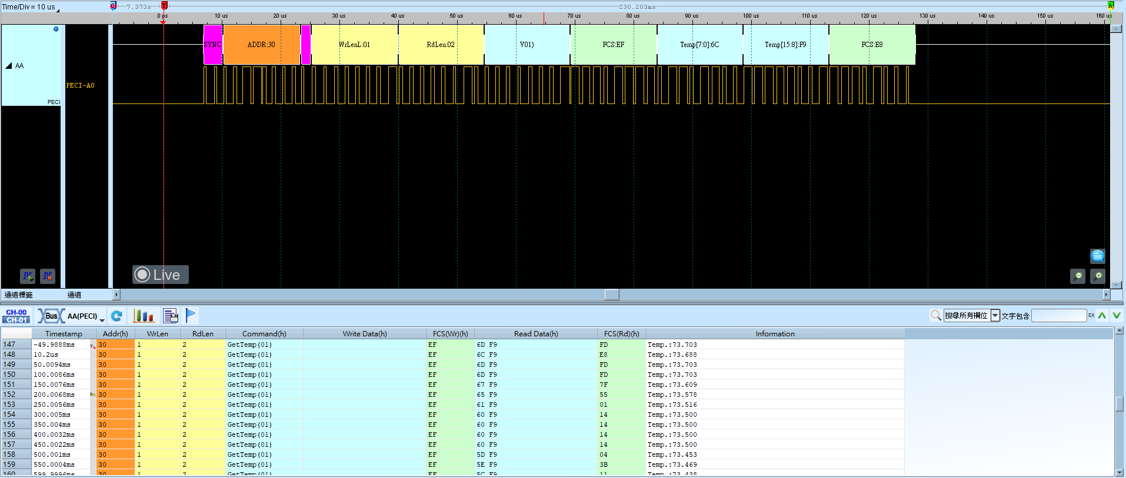Image resolution: width=1126 pixels, height=478 pixels.
Task: Zoom in the waveform view
Action: pyautogui.click(x=1098, y=276)
